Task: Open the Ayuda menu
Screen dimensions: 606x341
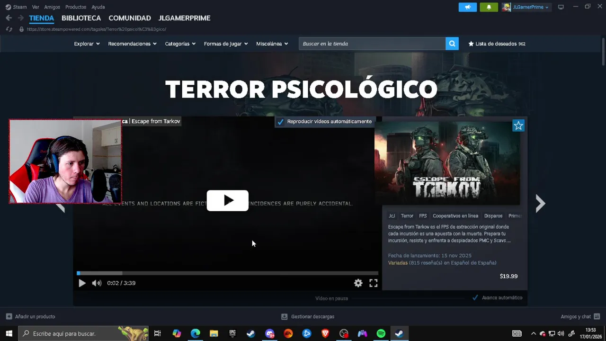Action: [x=98, y=7]
